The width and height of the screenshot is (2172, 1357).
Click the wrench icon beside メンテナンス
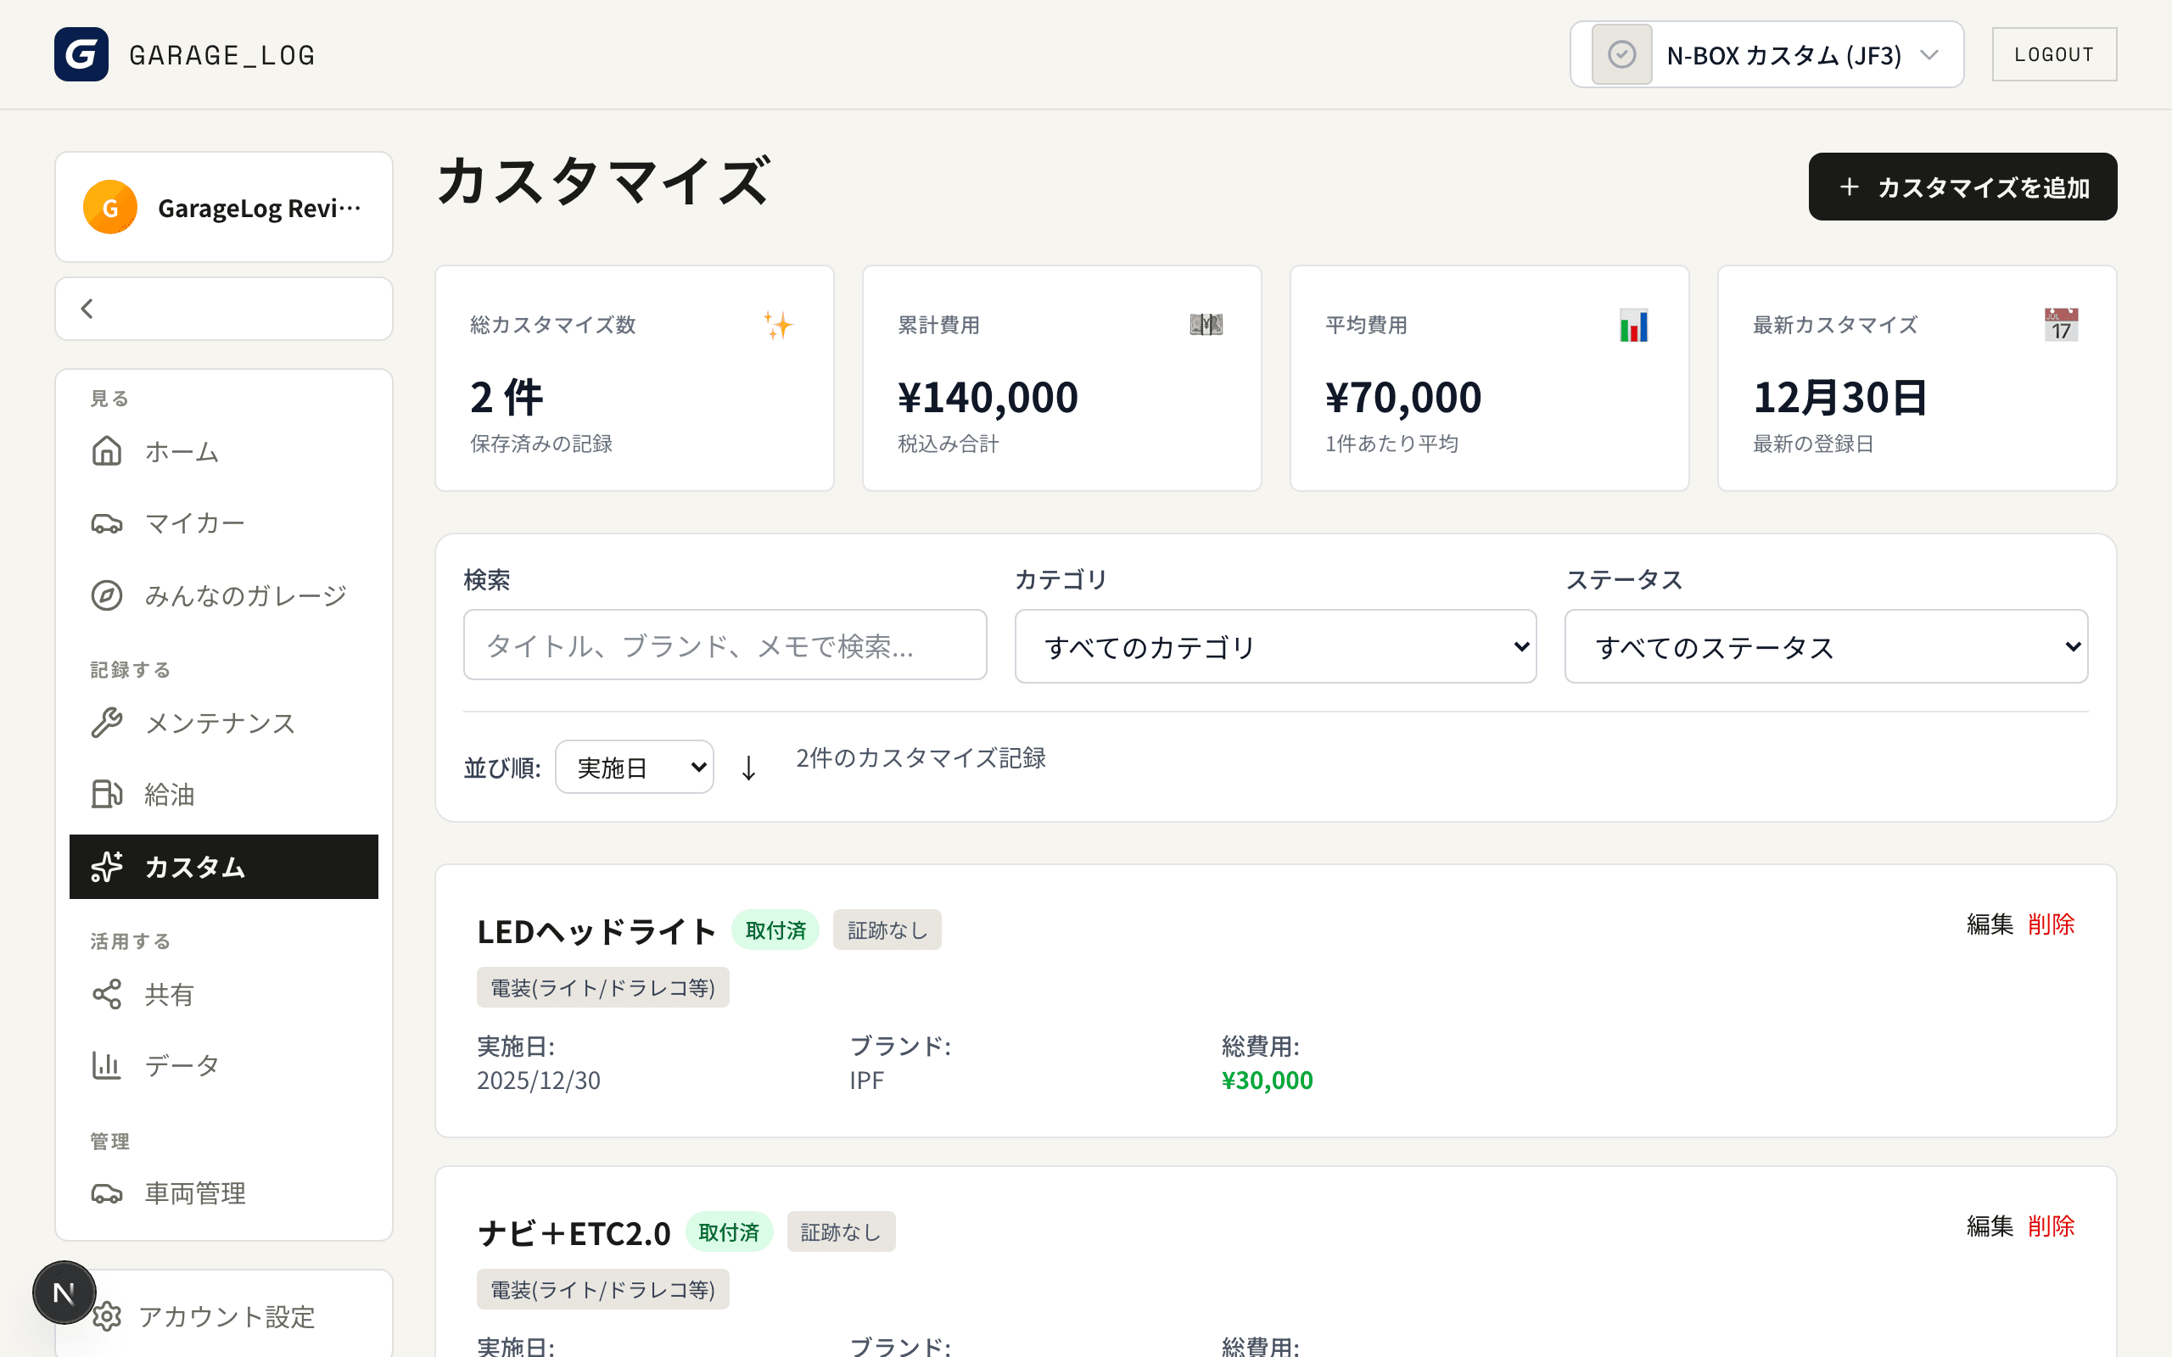(x=107, y=723)
